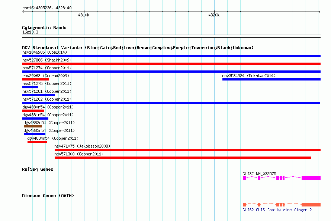Click the ruler's left arrow end
Viewport: 331px width, 221px height.
click(x=23, y=12)
